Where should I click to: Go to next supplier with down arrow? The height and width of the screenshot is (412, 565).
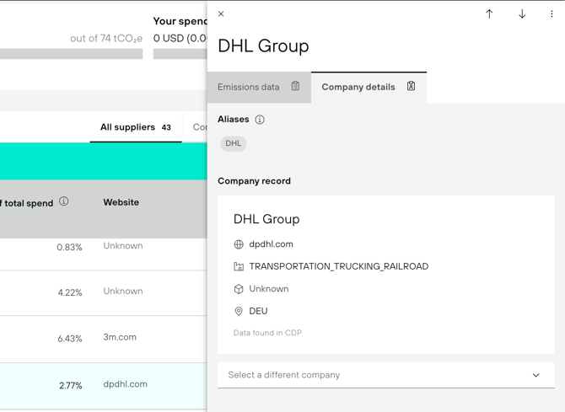(522, 14)
